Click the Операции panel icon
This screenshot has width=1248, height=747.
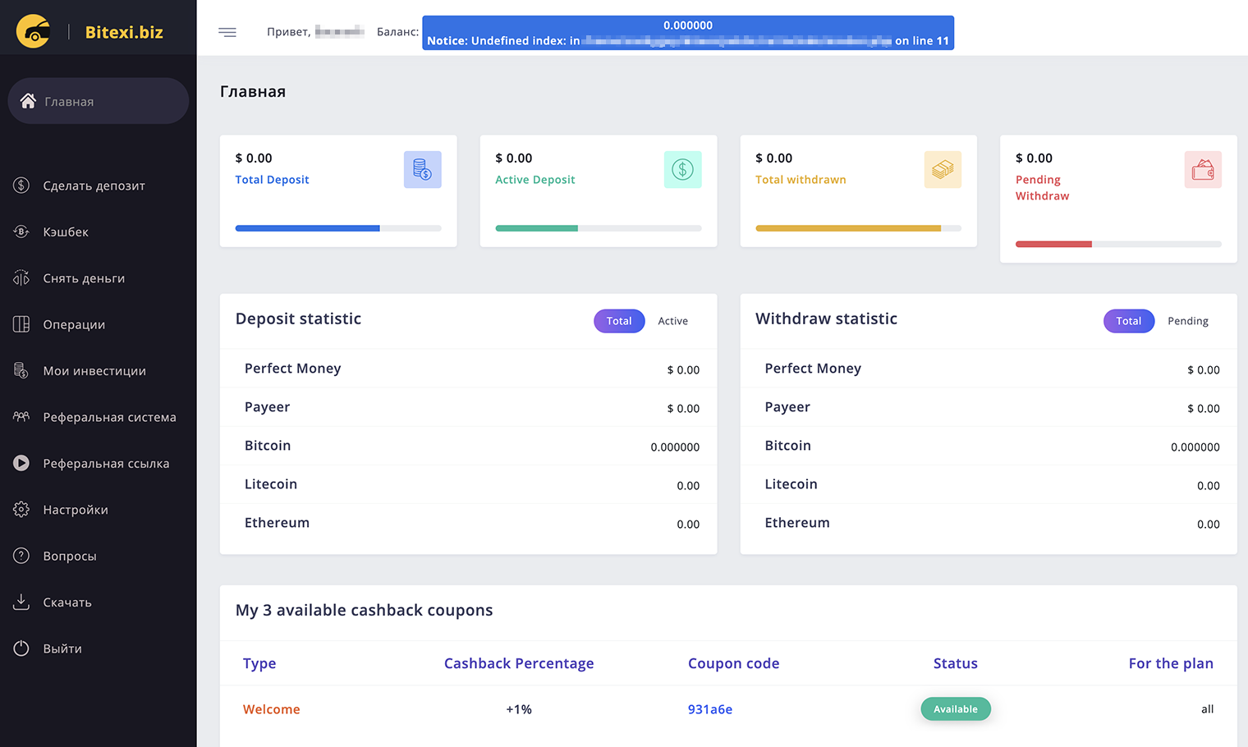pos(21,324)
